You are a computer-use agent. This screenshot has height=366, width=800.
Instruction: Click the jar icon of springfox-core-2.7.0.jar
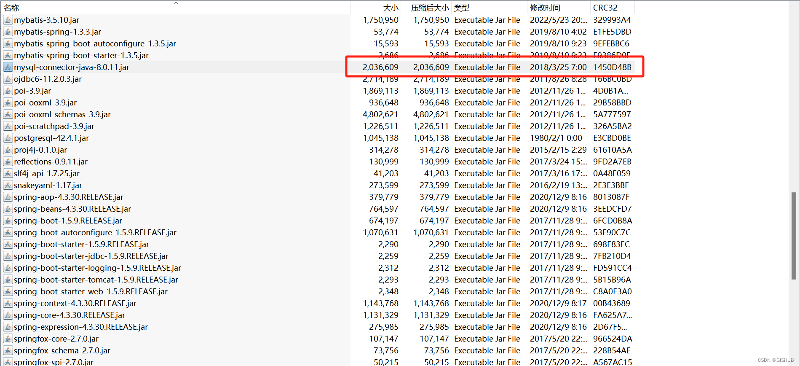pyautogui.click(x=8, y=339)
